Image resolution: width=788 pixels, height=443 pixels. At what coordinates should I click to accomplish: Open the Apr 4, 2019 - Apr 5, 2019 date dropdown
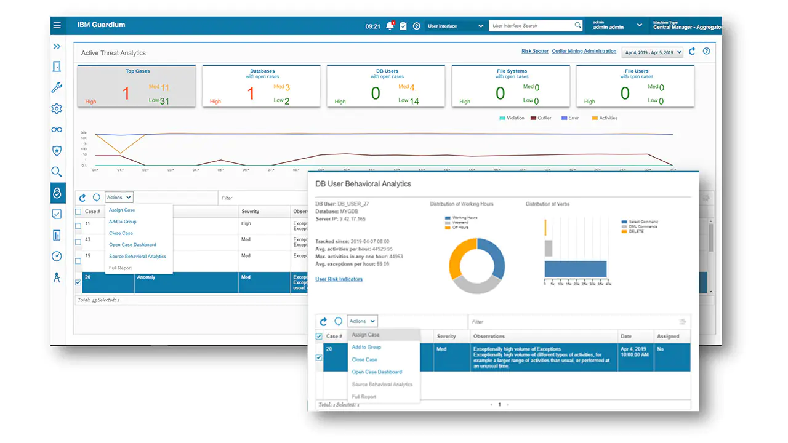pyautogui.click(x=653, y=52)
